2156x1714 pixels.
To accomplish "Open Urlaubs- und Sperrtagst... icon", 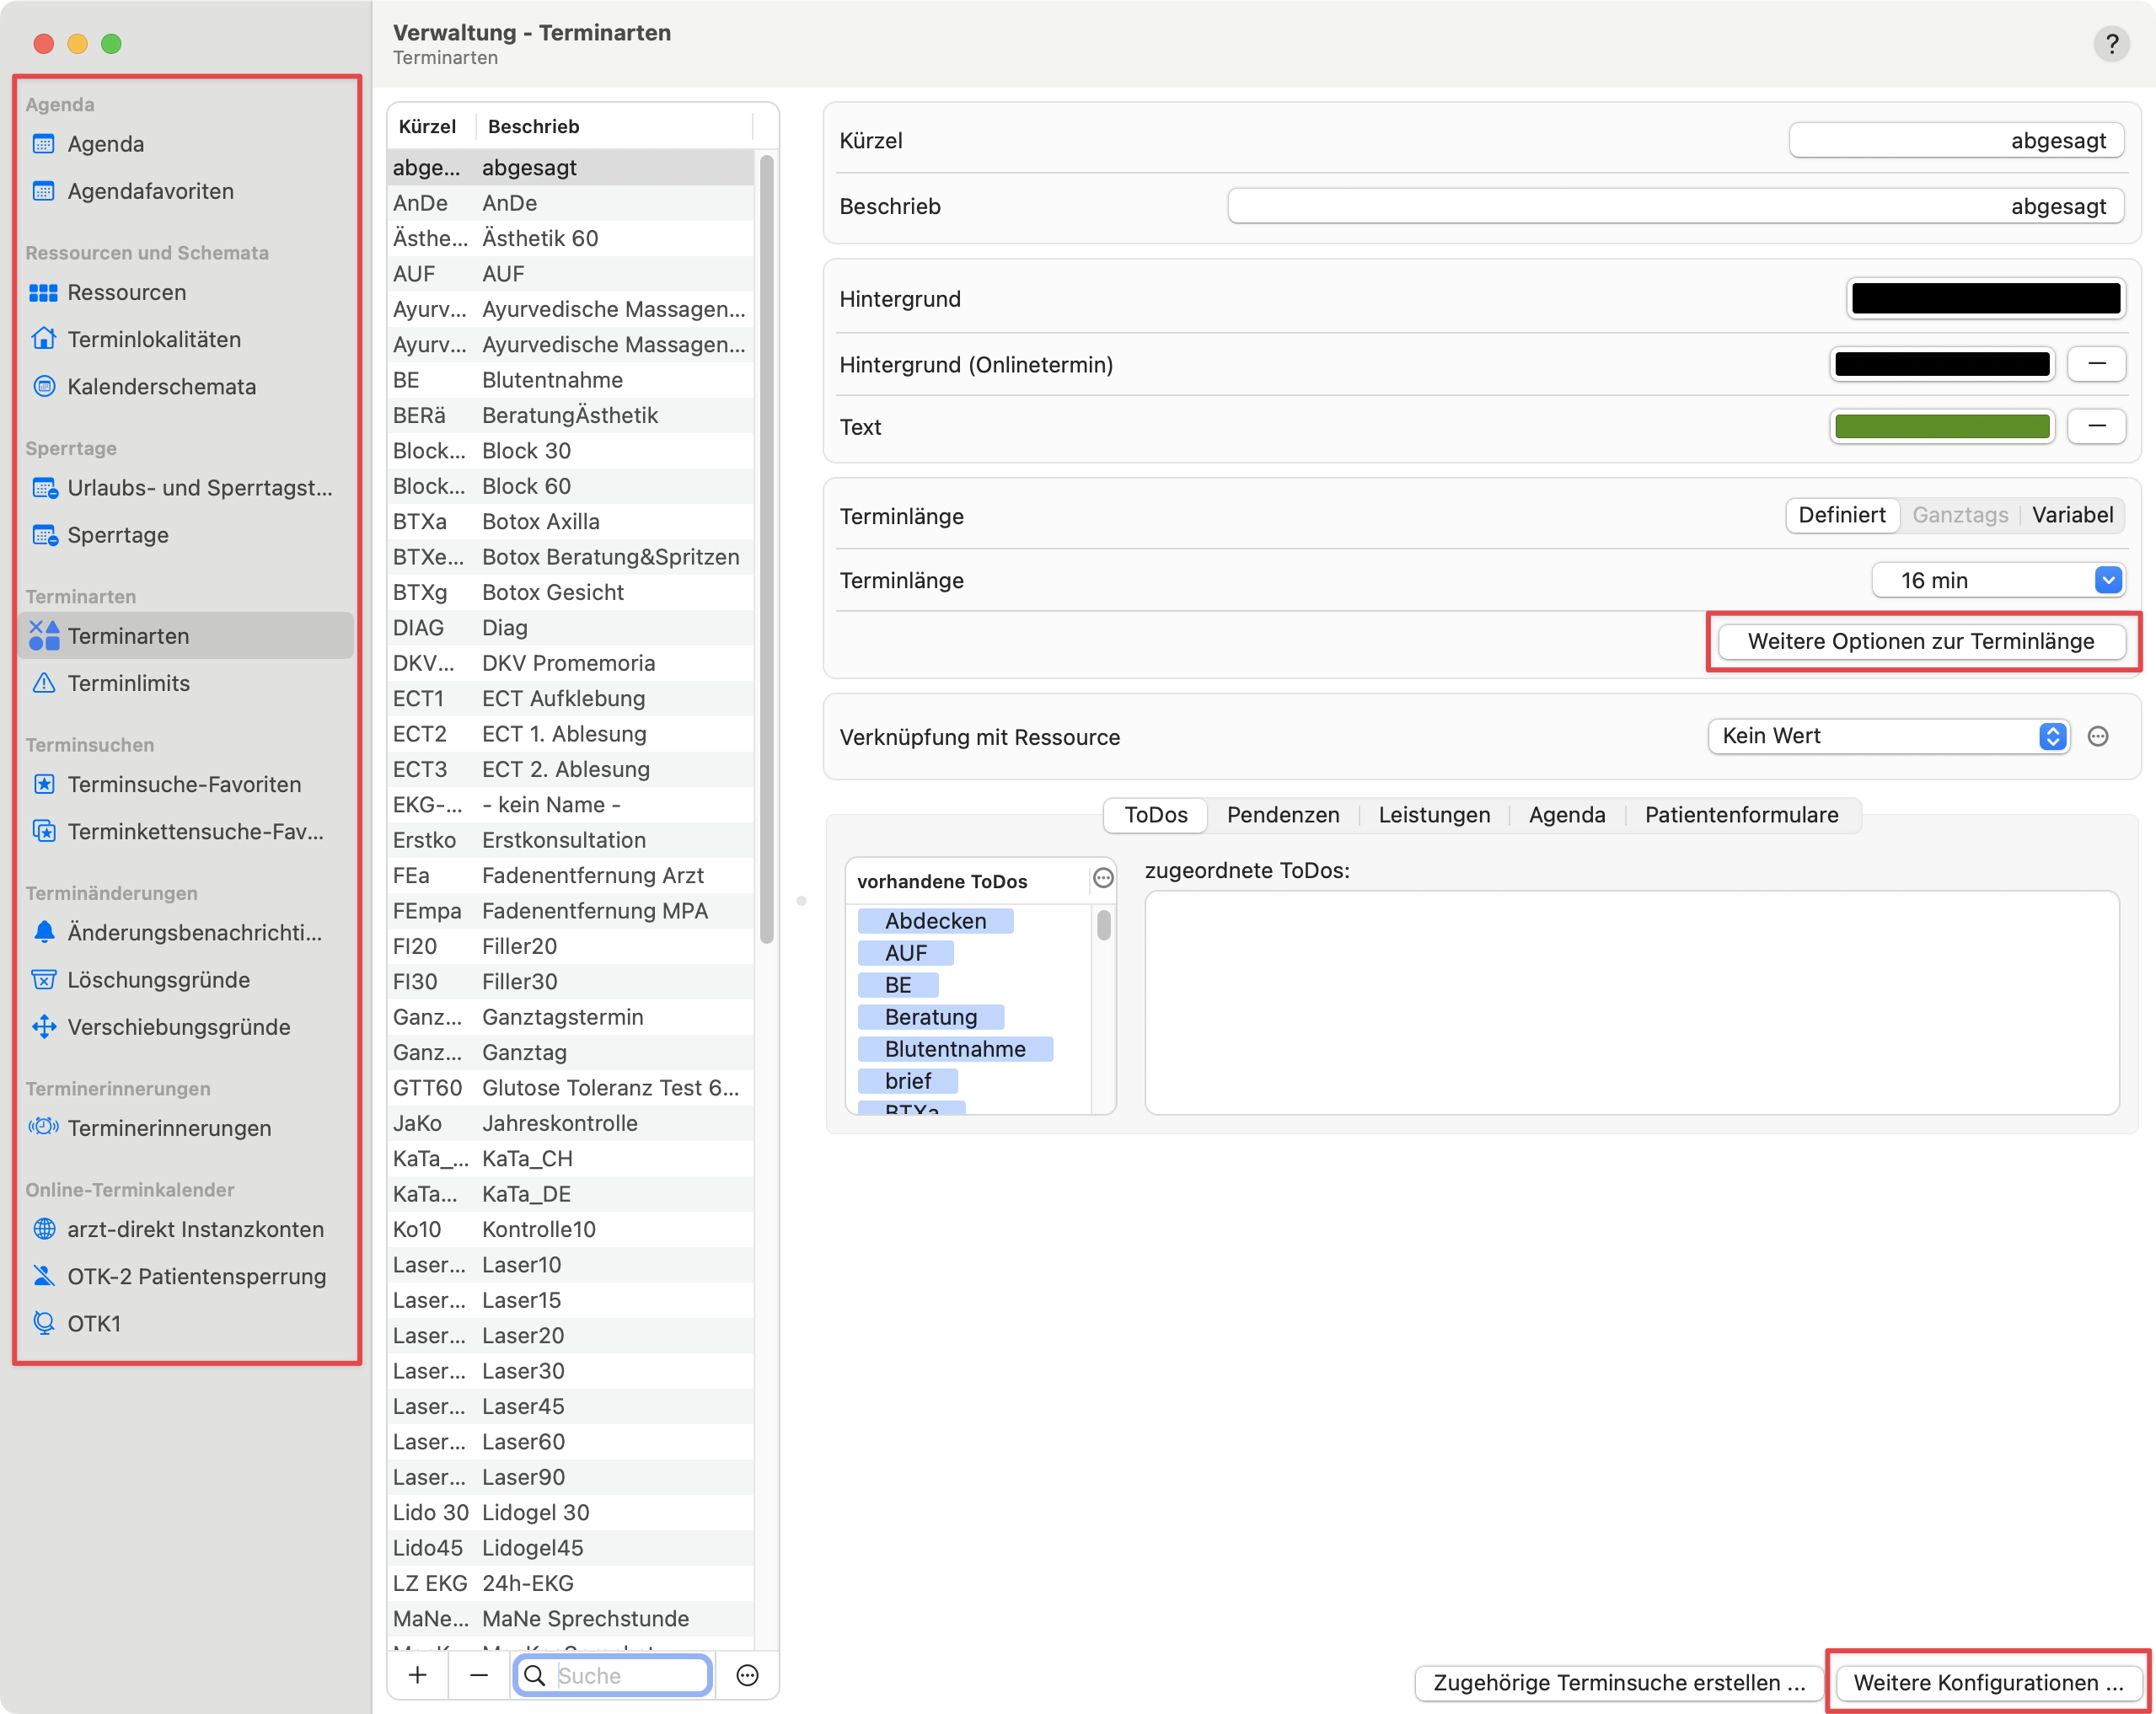I will pyautogui.click(x=44, y=488).
